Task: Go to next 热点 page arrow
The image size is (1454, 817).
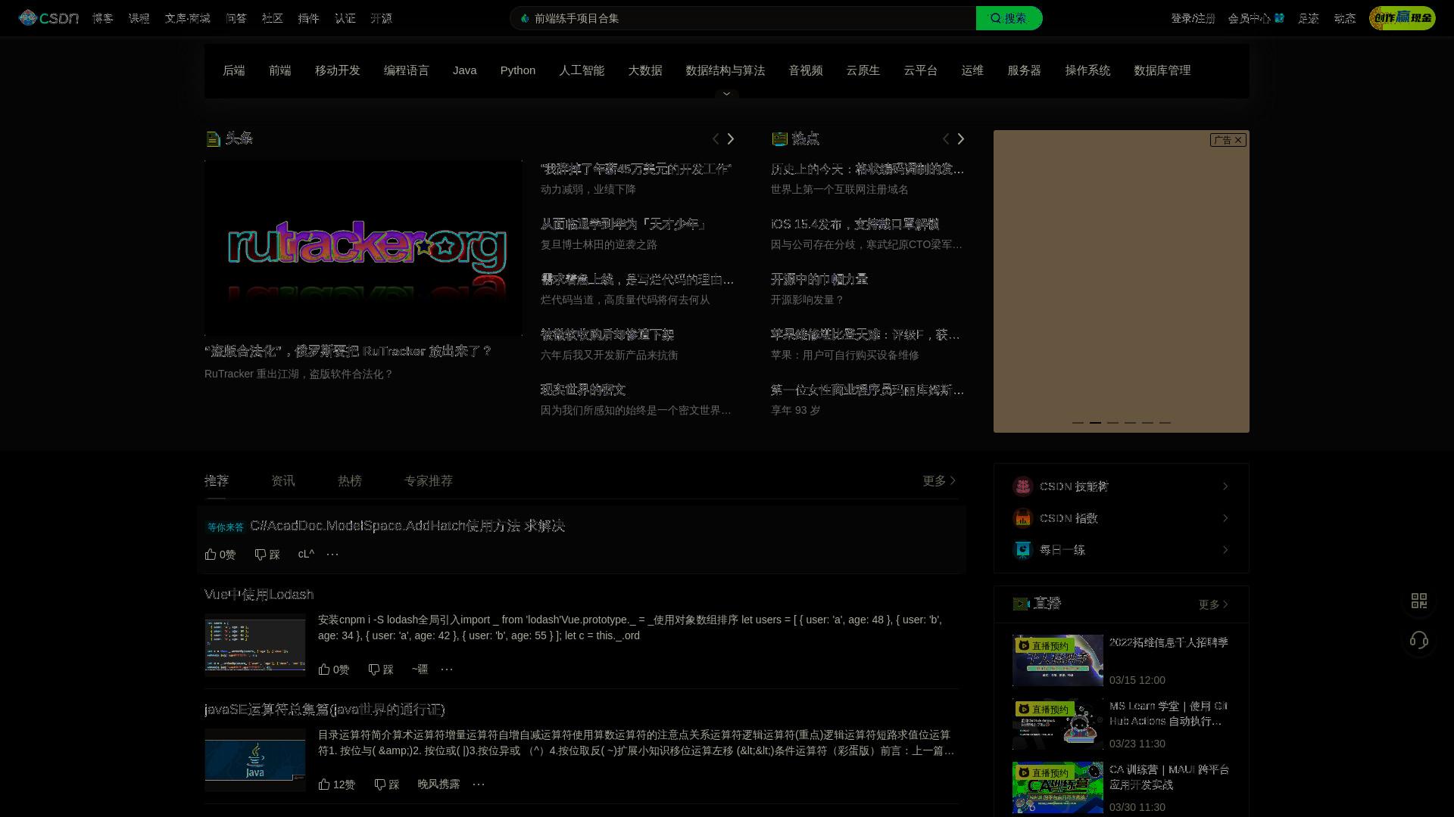Action: click(x=961, y=138)
